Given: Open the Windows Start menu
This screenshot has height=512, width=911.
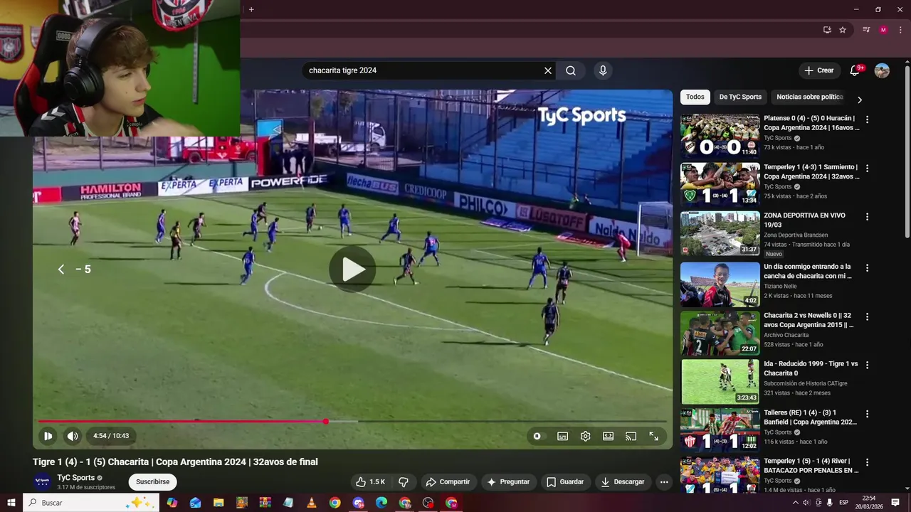Looking at the screenshot, I should pos(11,503).
